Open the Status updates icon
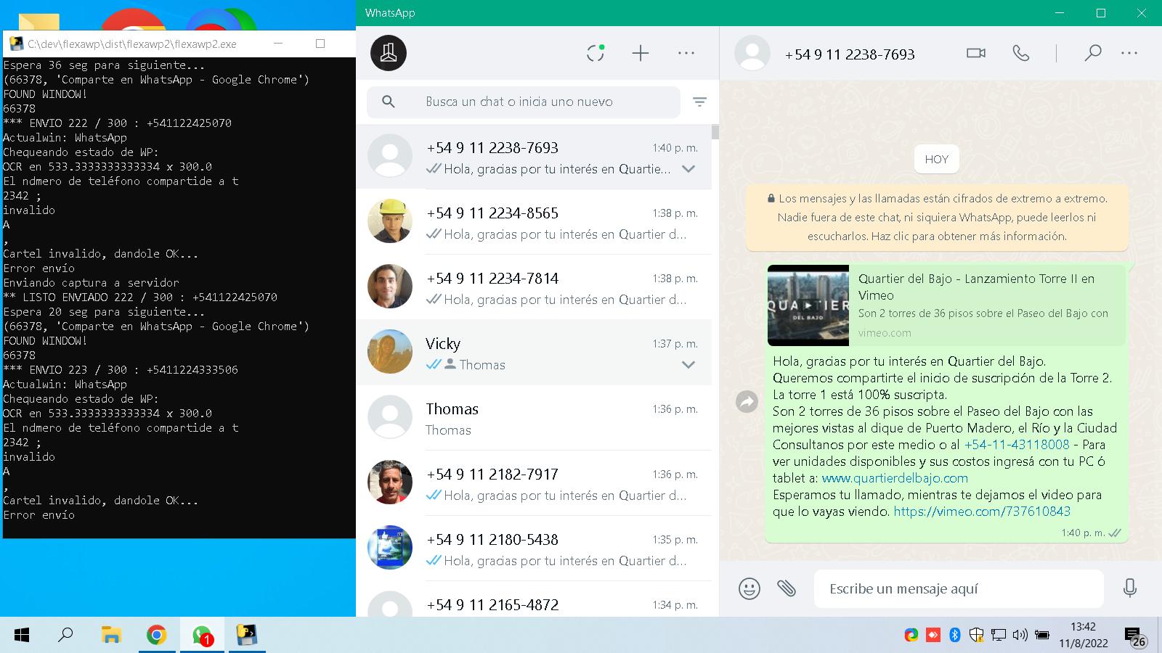This screenshot has width=1162, height=653. point(596,53)
